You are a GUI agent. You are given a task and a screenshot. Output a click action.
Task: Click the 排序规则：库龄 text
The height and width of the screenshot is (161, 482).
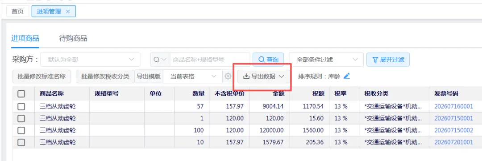(x=319, y=76)
